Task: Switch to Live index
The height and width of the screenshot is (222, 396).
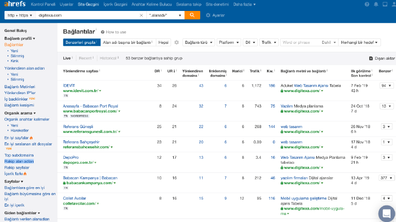Action: pos(67,58)
